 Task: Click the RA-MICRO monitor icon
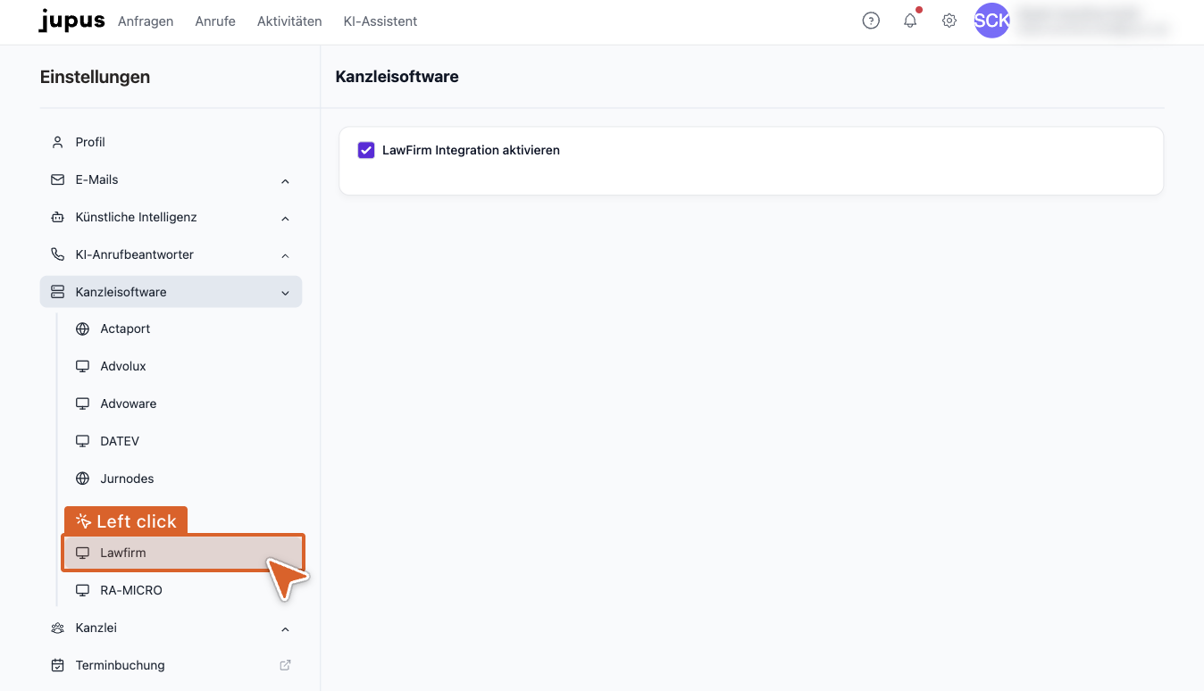coord(83,590)
